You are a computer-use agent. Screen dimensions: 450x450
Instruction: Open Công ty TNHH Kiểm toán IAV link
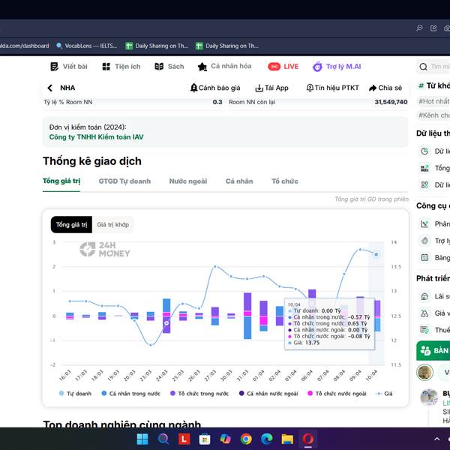pyautogui.click(x=96, y=137)
